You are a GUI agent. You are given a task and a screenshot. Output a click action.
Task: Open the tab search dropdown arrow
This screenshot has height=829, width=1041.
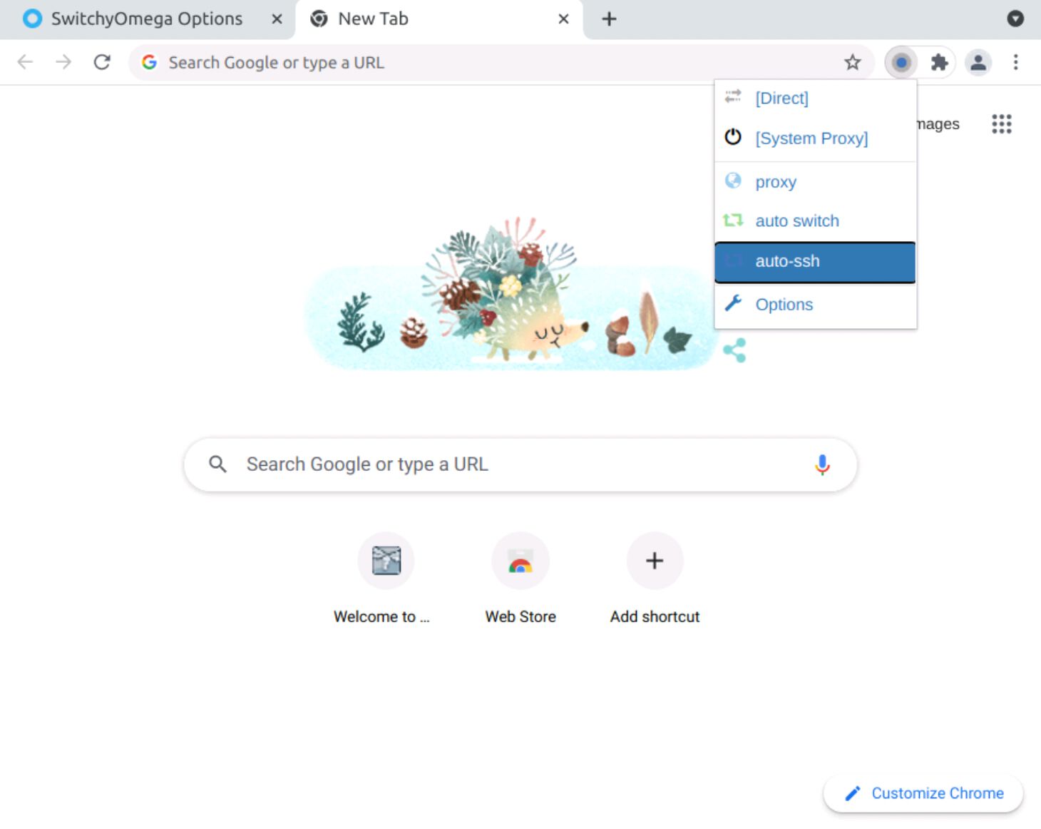(x=1015, y=19)
